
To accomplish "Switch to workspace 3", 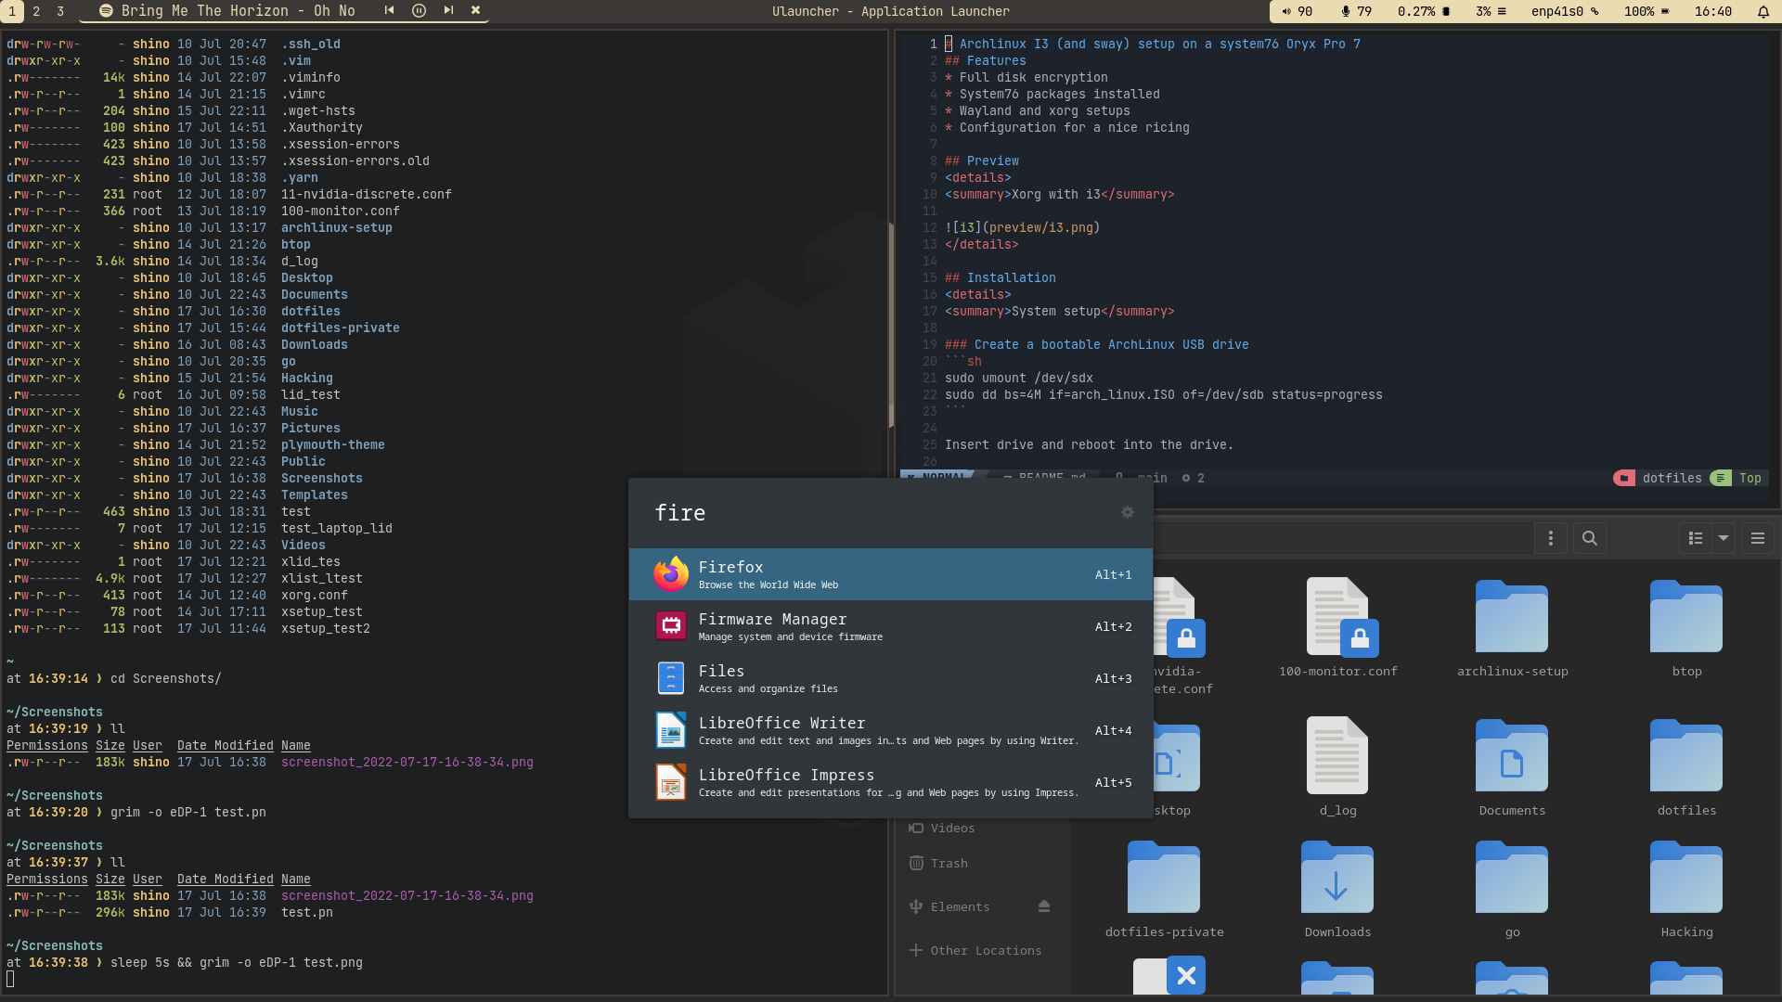I will [60, 11].
